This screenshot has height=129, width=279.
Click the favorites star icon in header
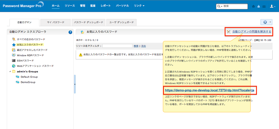click(x=253, y=6)
